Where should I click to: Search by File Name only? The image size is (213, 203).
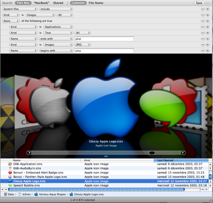coord(96,3)
